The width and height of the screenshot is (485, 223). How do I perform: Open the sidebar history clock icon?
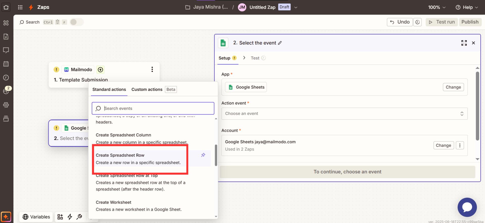[x=6, y=78]
